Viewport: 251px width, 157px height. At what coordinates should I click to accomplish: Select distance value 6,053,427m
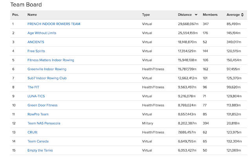pos(187,150)
